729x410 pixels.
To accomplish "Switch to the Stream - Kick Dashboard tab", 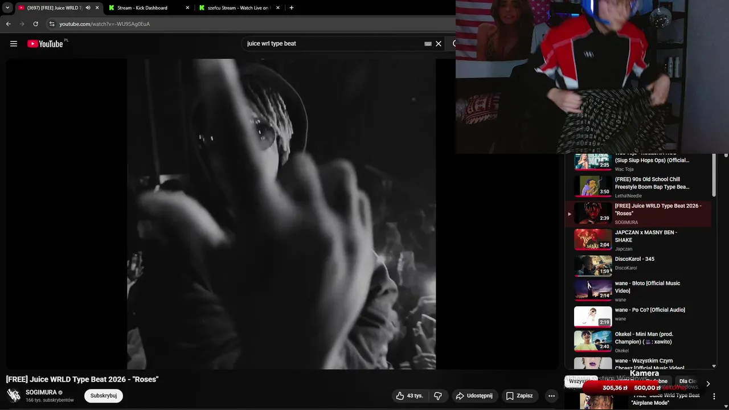I will click(x=149, y=8).
